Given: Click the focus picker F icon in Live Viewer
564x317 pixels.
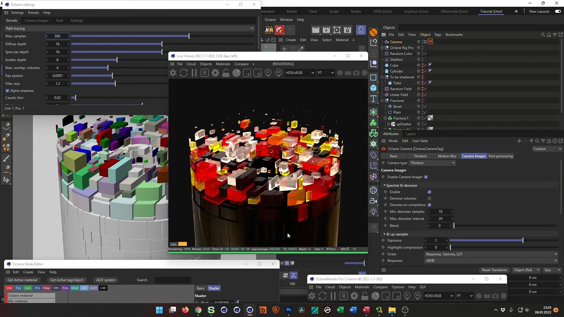Looking at the screenshot, I should point(268,73).
